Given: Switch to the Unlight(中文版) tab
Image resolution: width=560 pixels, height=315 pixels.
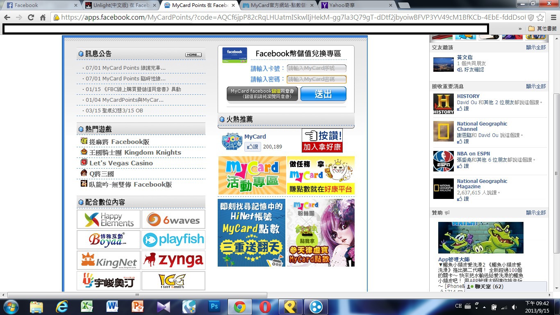Looking at the screenshot, I should click(x=119, y=5).
